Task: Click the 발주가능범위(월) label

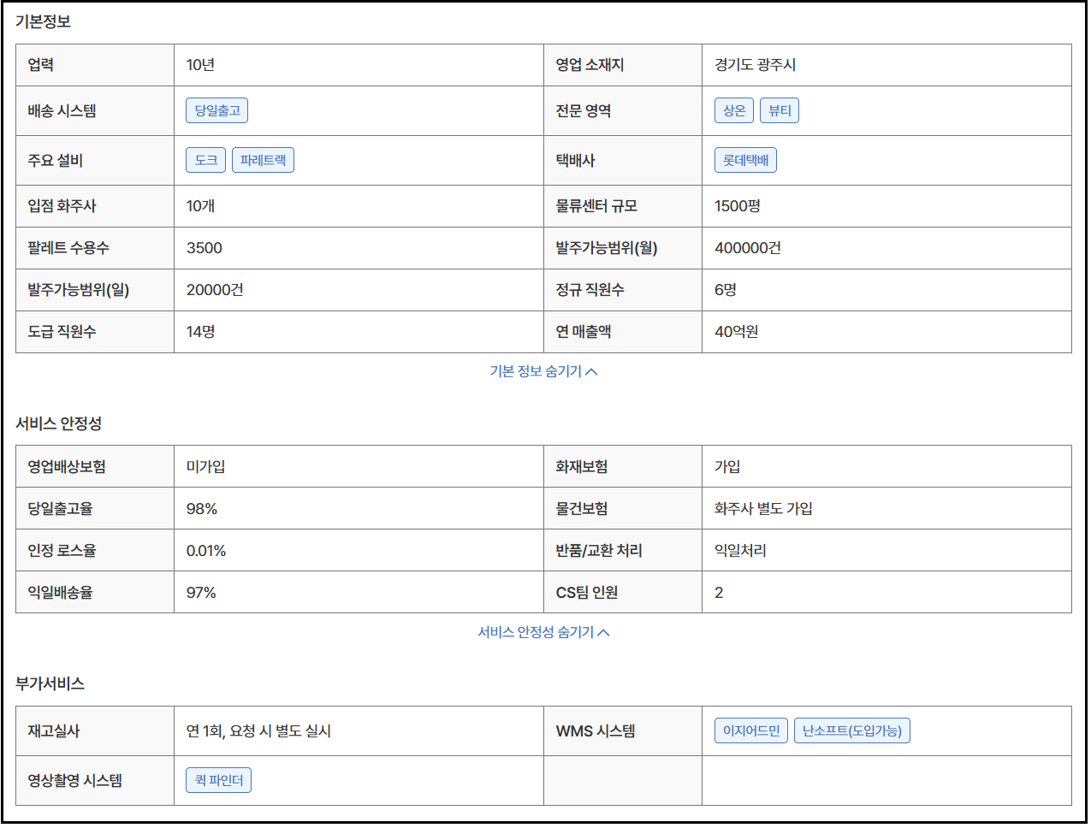Action: [606, 248]
